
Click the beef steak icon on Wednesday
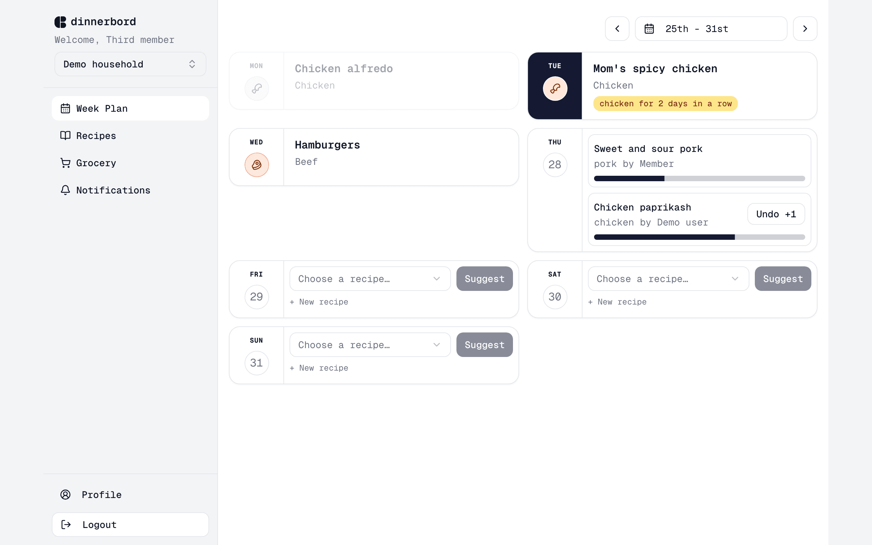(256, 165)
